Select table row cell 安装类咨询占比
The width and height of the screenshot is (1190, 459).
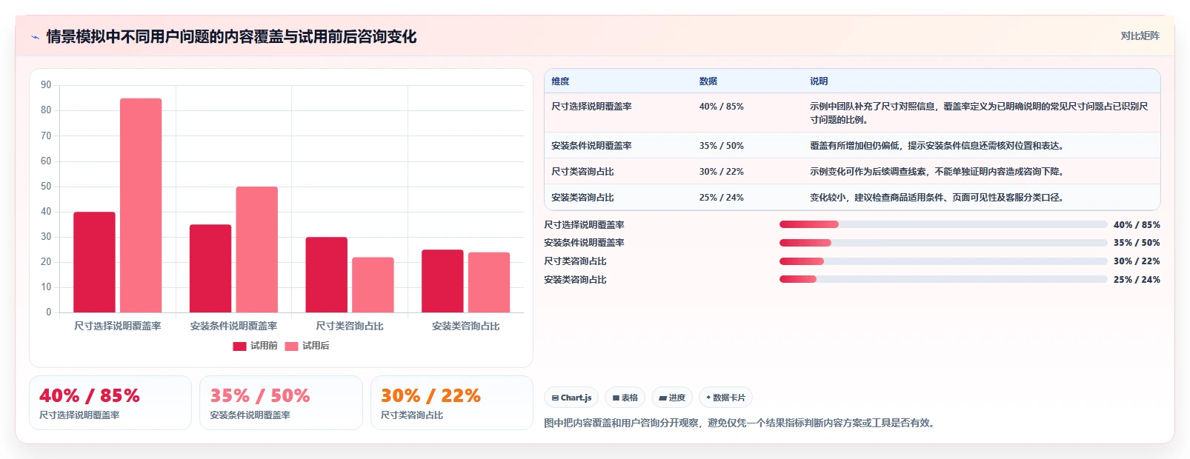point(582,198)
